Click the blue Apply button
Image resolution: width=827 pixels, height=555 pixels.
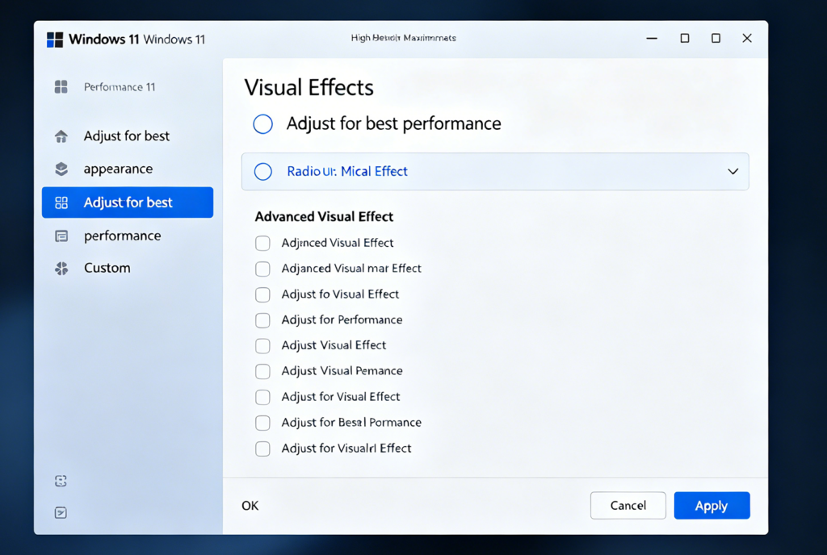712,506
